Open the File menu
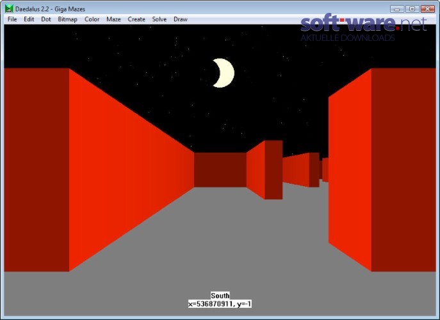Viewport: 440px width, 320px height. (x=12, y=19)
